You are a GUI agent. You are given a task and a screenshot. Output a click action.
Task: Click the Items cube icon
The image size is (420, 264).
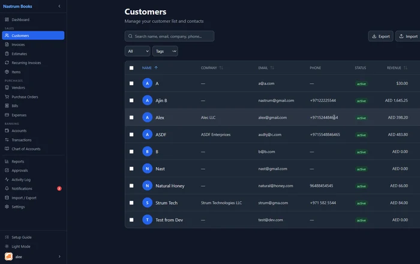pyautogui.click(x=7, y=72)
